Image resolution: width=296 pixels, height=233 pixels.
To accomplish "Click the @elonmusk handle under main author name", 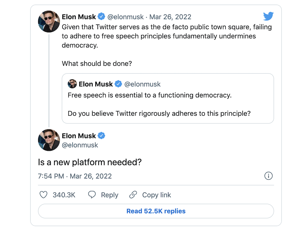I will (80, 145).
